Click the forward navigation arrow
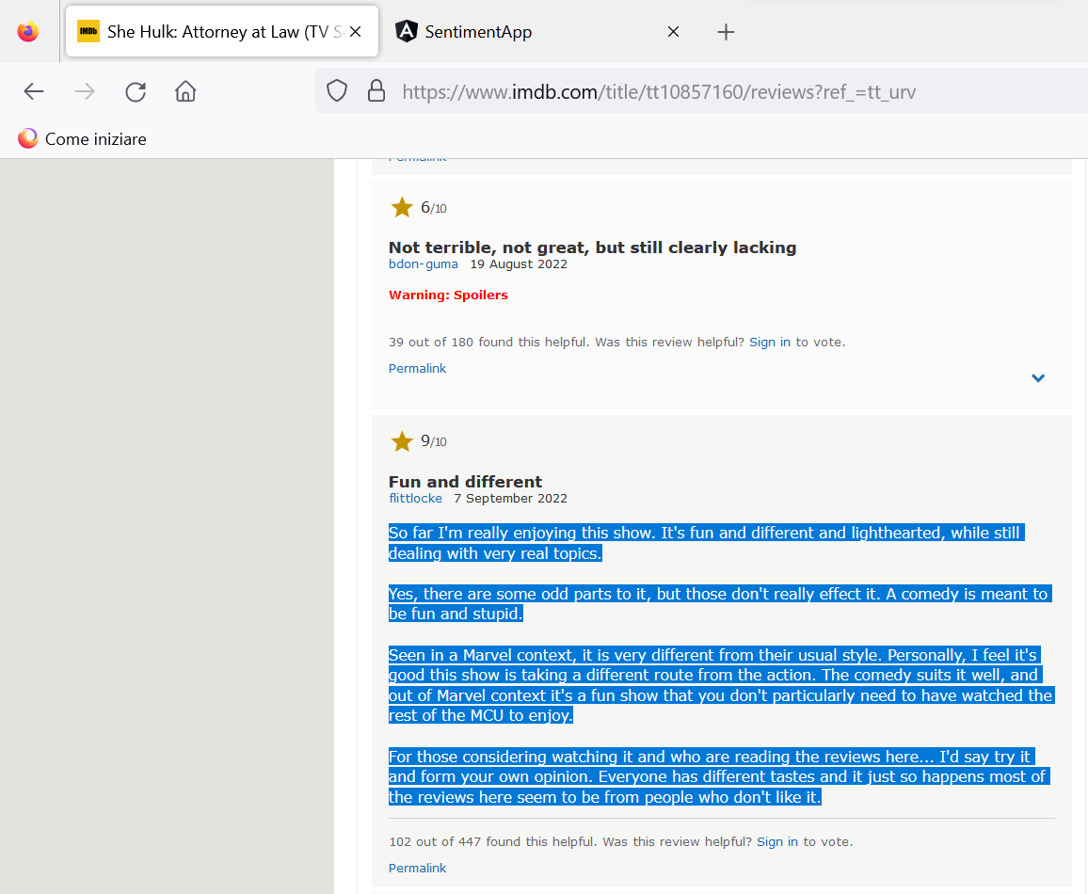The image size is (1088, 894). coord(85,91)
